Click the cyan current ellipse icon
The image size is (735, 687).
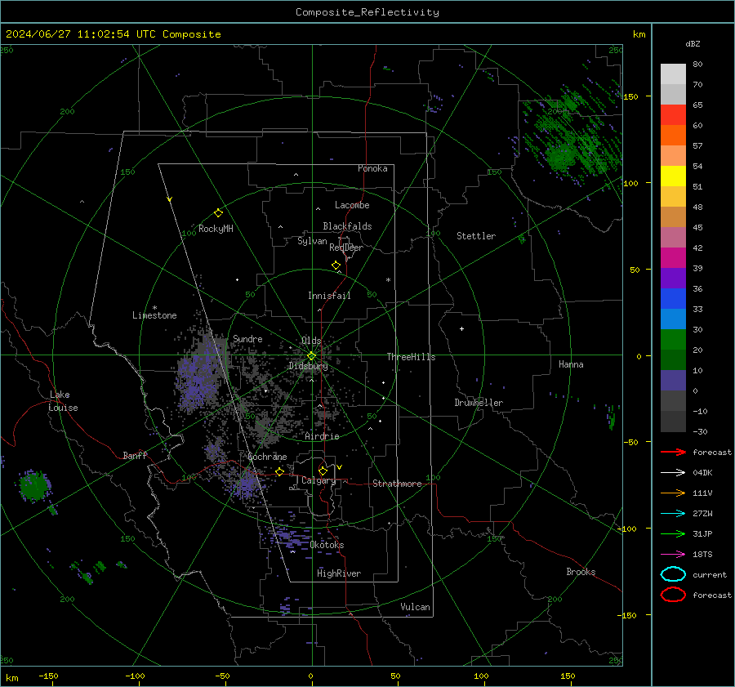(673, 574)
